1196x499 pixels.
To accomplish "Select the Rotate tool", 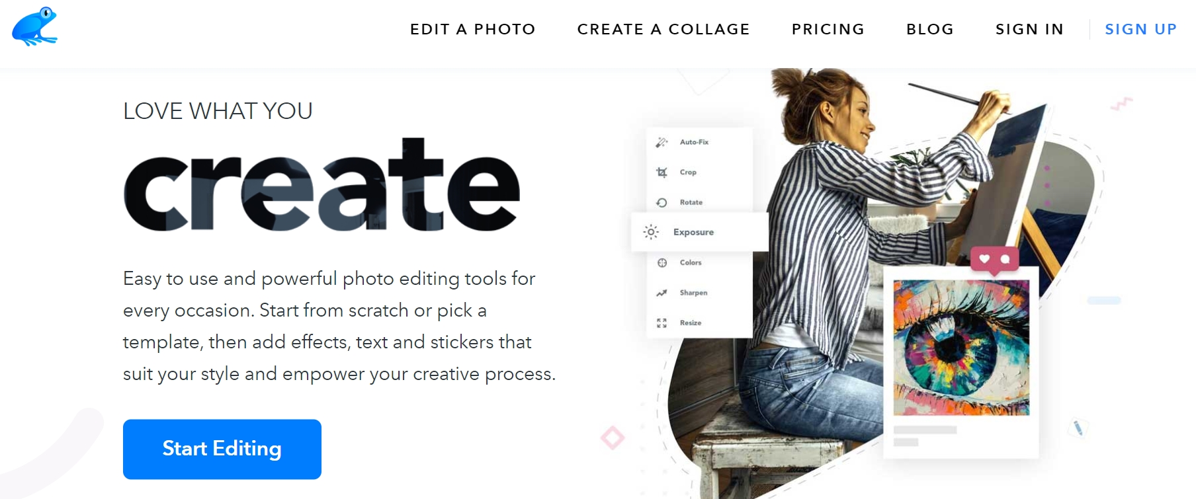I will 693,202.
